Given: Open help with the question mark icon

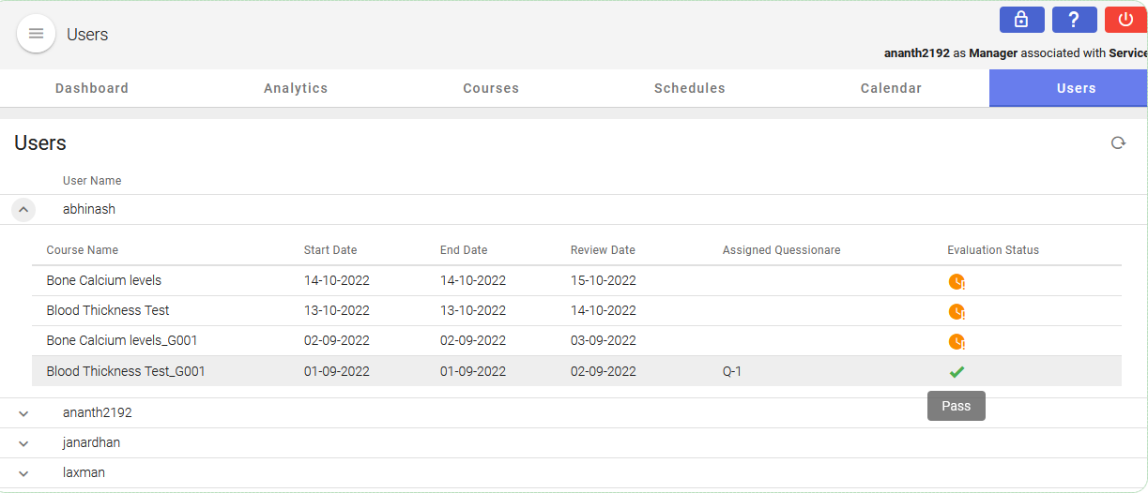Looking at the screenshot, I should coord(1074,20).
